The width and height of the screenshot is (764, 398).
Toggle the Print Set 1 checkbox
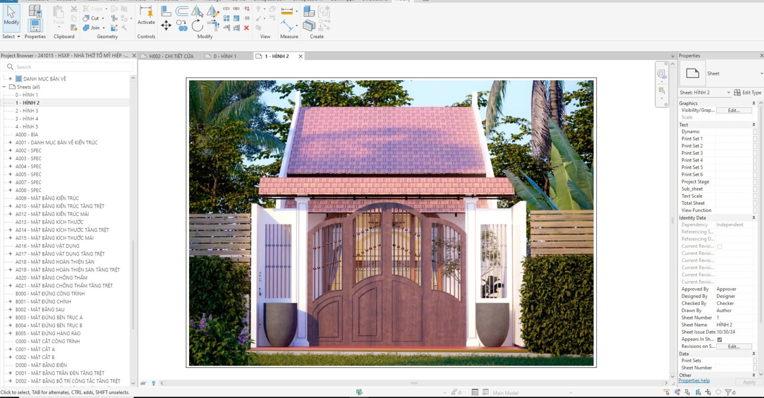[x=755, y=139]
